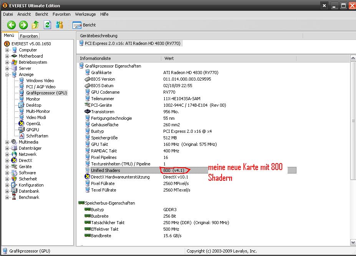Click the Konfiguration icon in tree
The width and height of the screenshot is (356, 256).
click(14, 185)
